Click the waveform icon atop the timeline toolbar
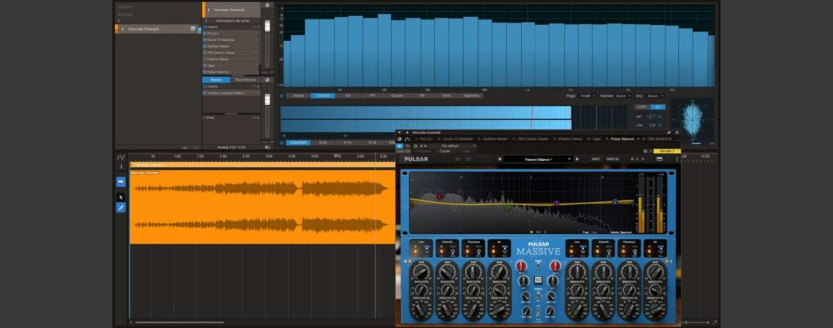 tap(120, 157)
